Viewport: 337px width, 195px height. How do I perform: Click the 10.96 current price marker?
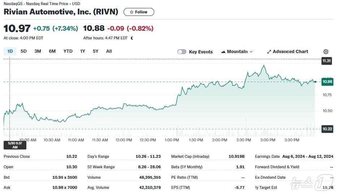[x=327, y=82]
